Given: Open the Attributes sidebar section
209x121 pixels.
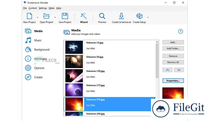Looking at the screenshot, I should 36,59.
